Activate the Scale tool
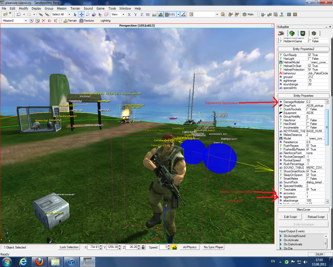This screenshot has height=267, width=333. pyautogui.click(x=94, y=14)
